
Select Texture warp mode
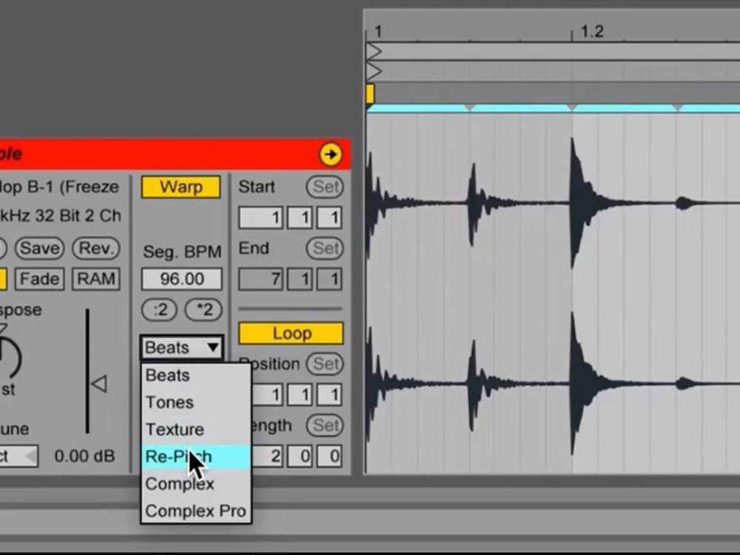[x=196, y=429]
